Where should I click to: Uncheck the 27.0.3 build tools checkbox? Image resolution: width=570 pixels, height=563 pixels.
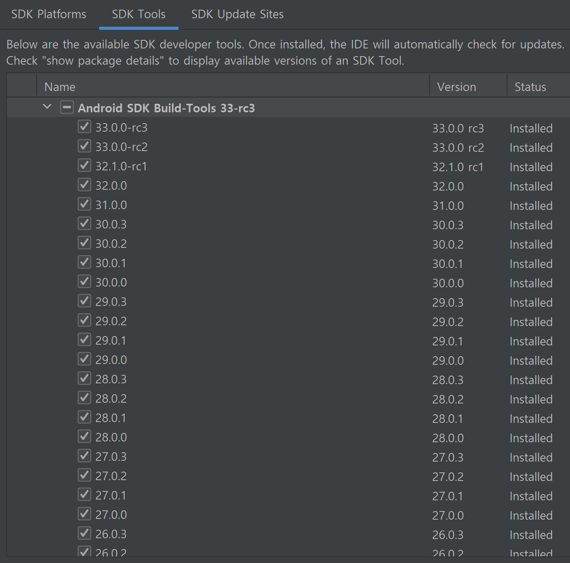(x=84, y=456)
